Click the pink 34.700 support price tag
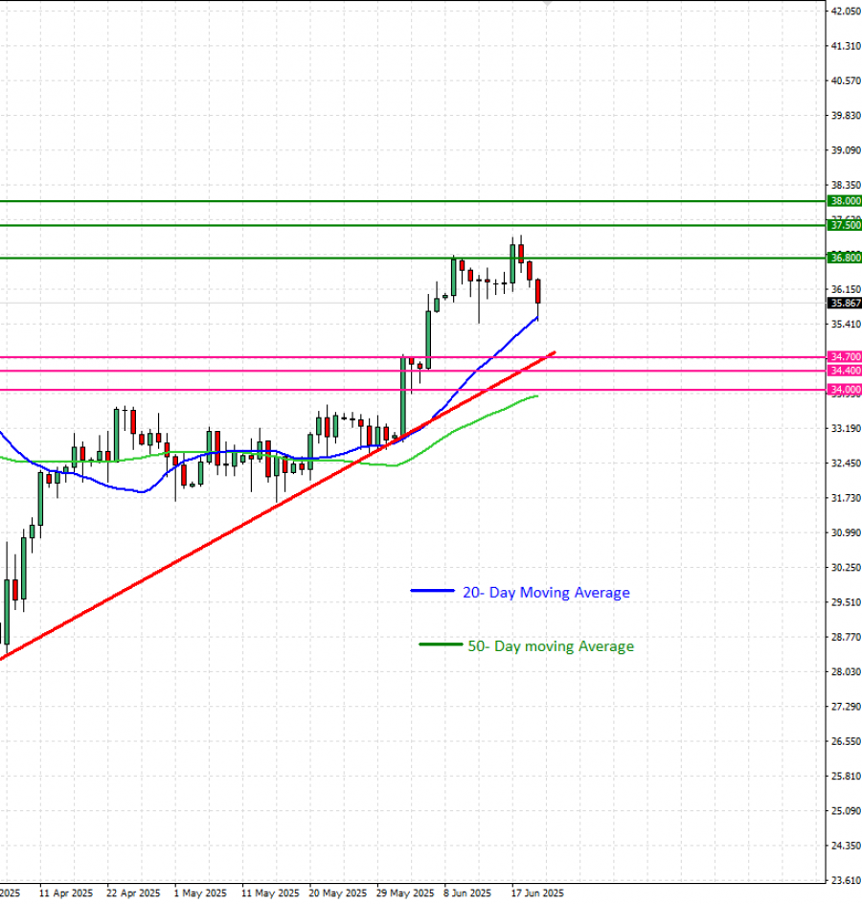Image resolution: width=862 pixels, height=904 pixels. (845, 357)
